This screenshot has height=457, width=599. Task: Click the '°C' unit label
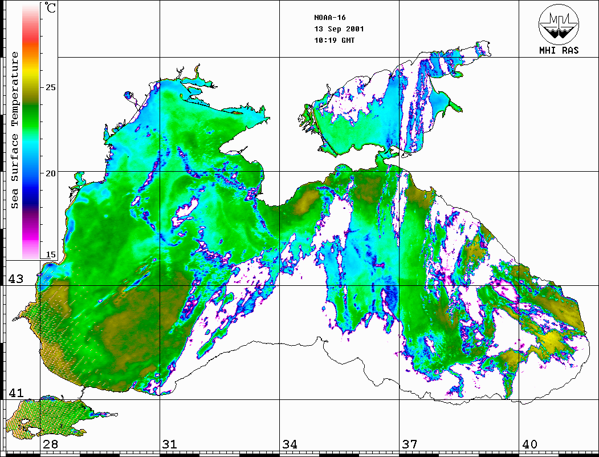click(x=50, y=7)
